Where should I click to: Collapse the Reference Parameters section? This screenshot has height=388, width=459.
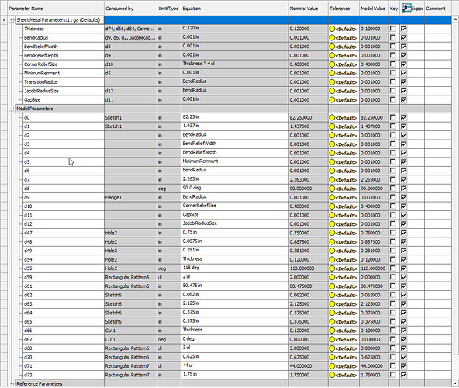tap(12, 384)
